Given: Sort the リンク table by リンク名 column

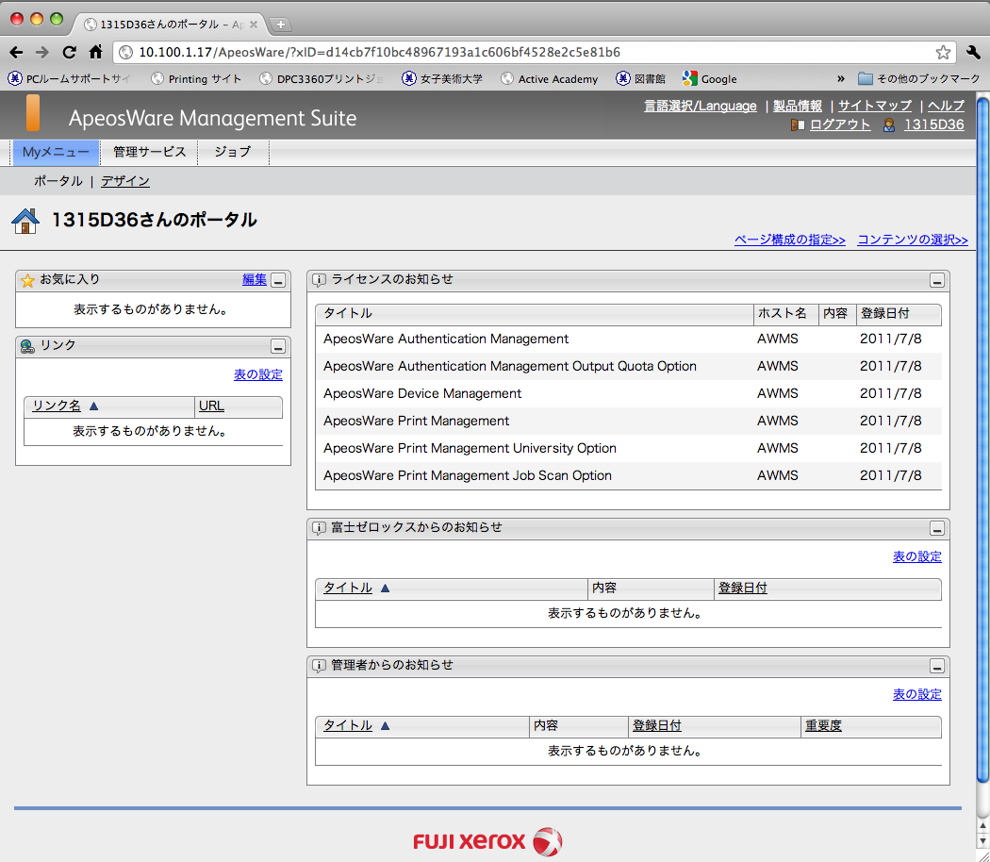Looking at the screenshot, I should click(x=57, y=406).
